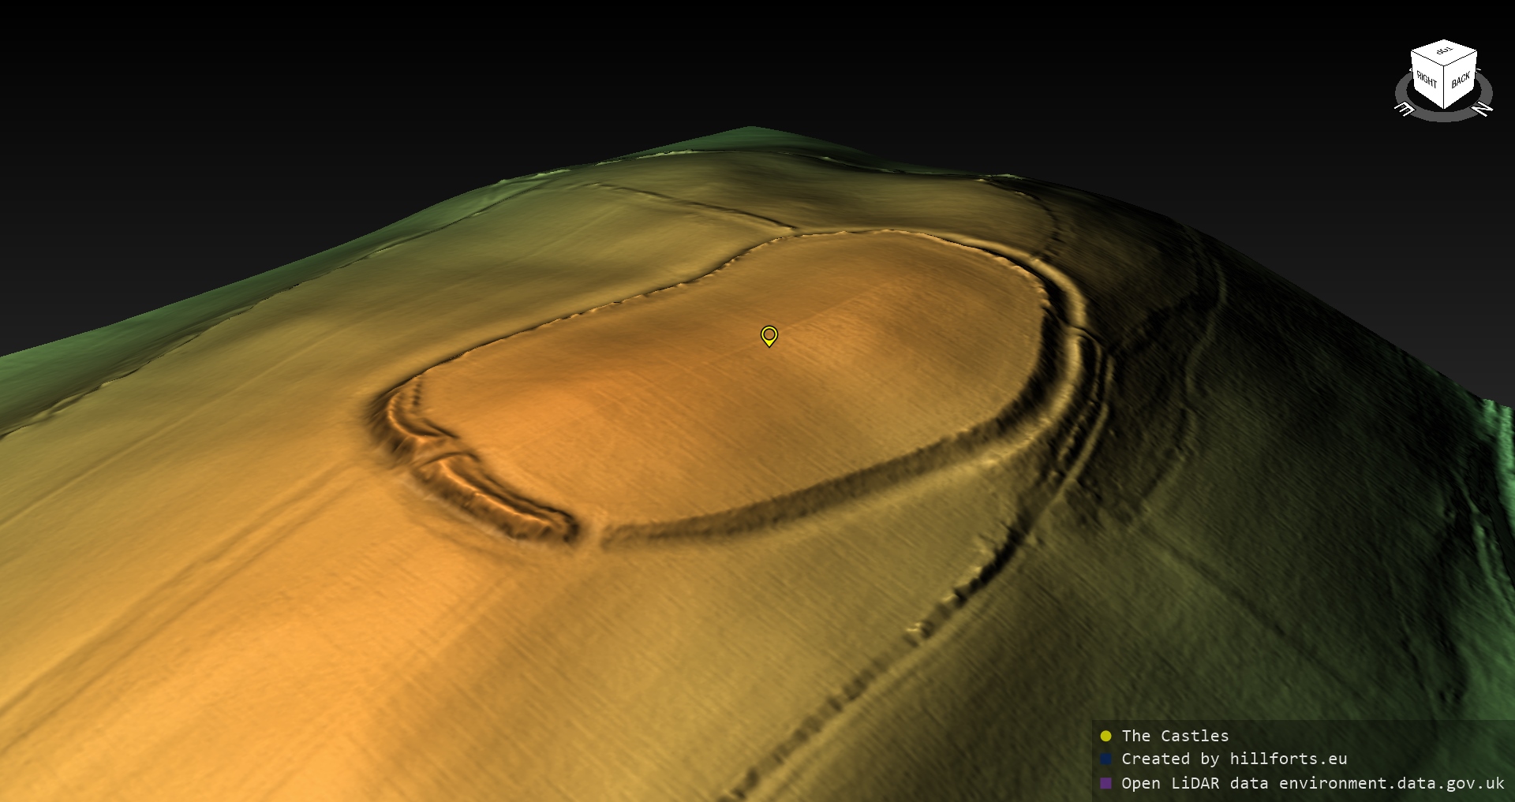
Task: Click the yellow location pin on the hillfort
Action: coord(769,335)
